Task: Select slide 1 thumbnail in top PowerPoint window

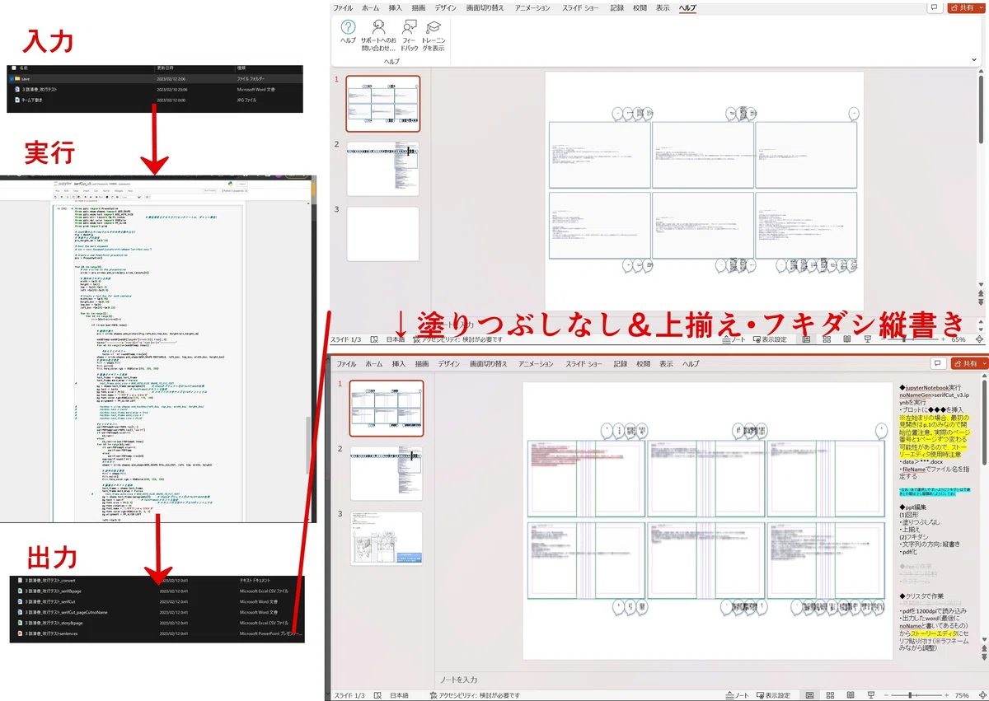Action: 382,104
